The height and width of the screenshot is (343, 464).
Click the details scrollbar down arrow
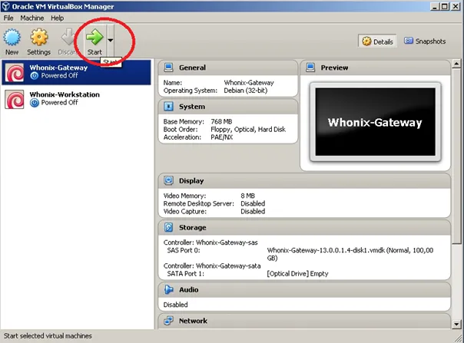(456, 325)
